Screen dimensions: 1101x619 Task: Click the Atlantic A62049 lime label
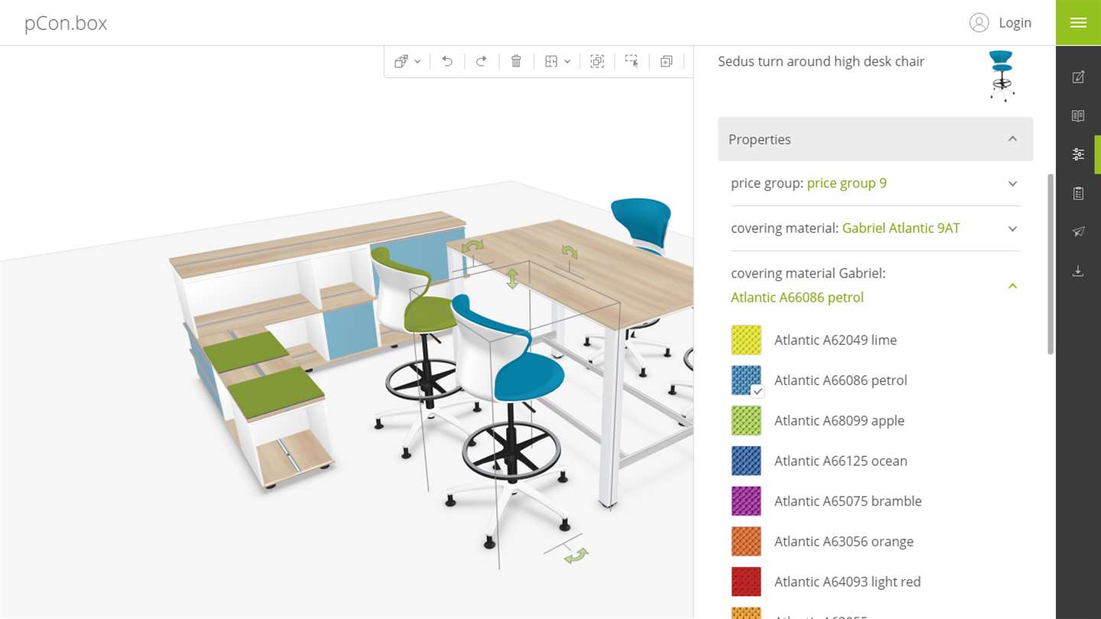[836, 340]
